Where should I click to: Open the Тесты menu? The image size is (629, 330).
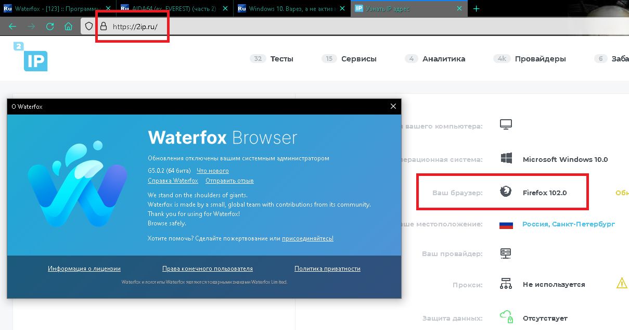(x=281, y=59)
